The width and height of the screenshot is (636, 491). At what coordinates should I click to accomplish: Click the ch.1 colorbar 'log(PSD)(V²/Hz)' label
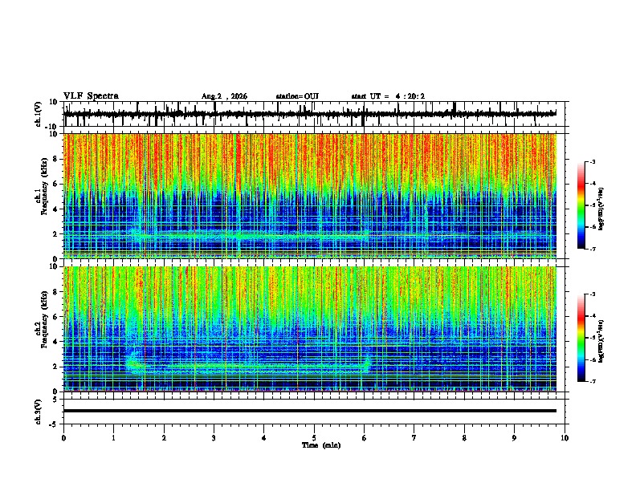pyautogui.click(x=601, y=209)
